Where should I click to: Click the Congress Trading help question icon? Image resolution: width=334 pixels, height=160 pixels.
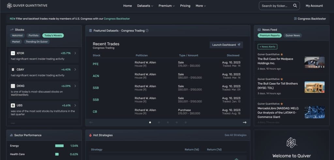[147, 31]
